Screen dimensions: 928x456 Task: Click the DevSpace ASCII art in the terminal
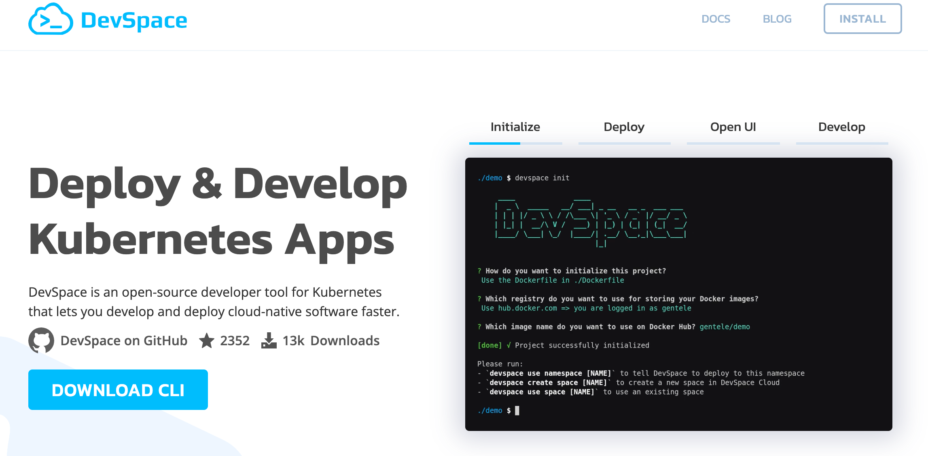coord(591,220)
